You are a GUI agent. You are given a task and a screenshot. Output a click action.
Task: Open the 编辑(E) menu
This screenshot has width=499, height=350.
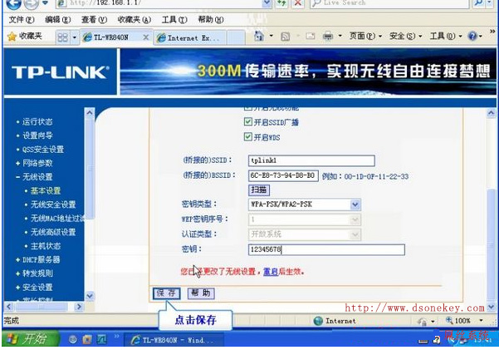[57, 20]
